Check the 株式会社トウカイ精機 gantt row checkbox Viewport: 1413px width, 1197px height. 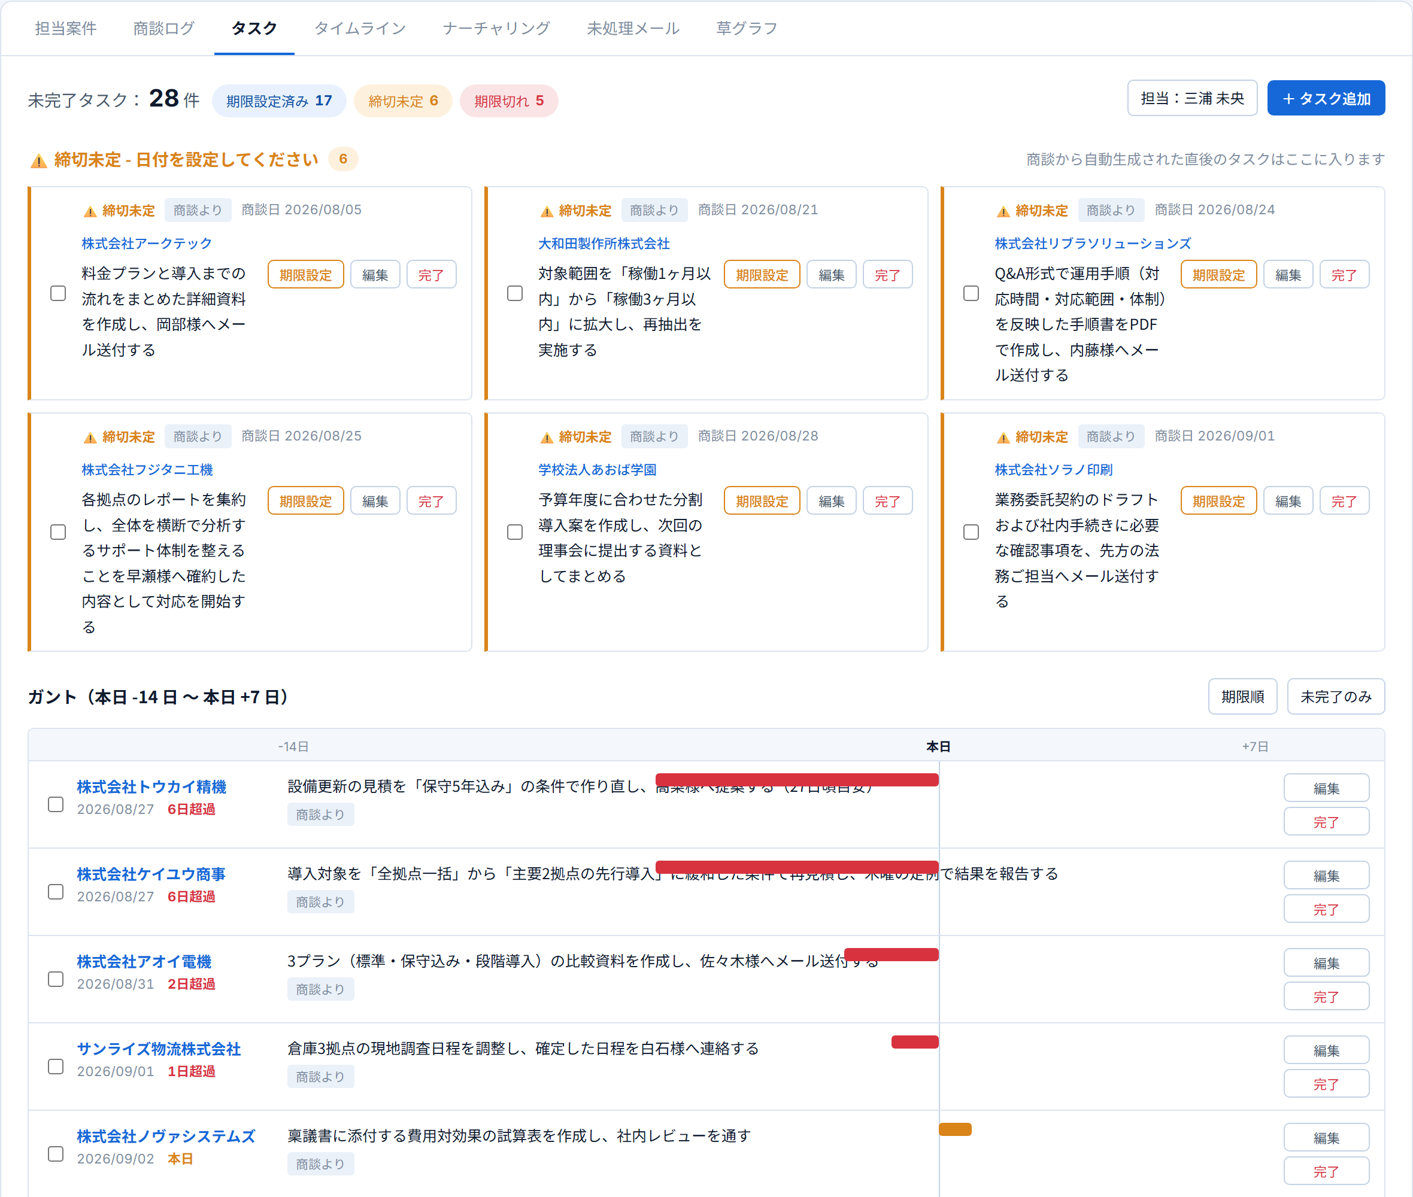(x=56, y=804)
